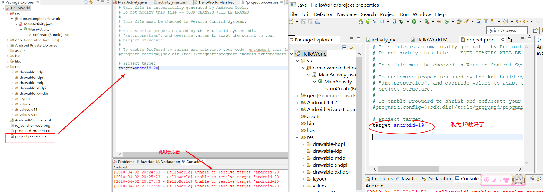Viewport: 543px width, 192px height.
Task: Click the Print icon in toolbar
Action: 317,21
